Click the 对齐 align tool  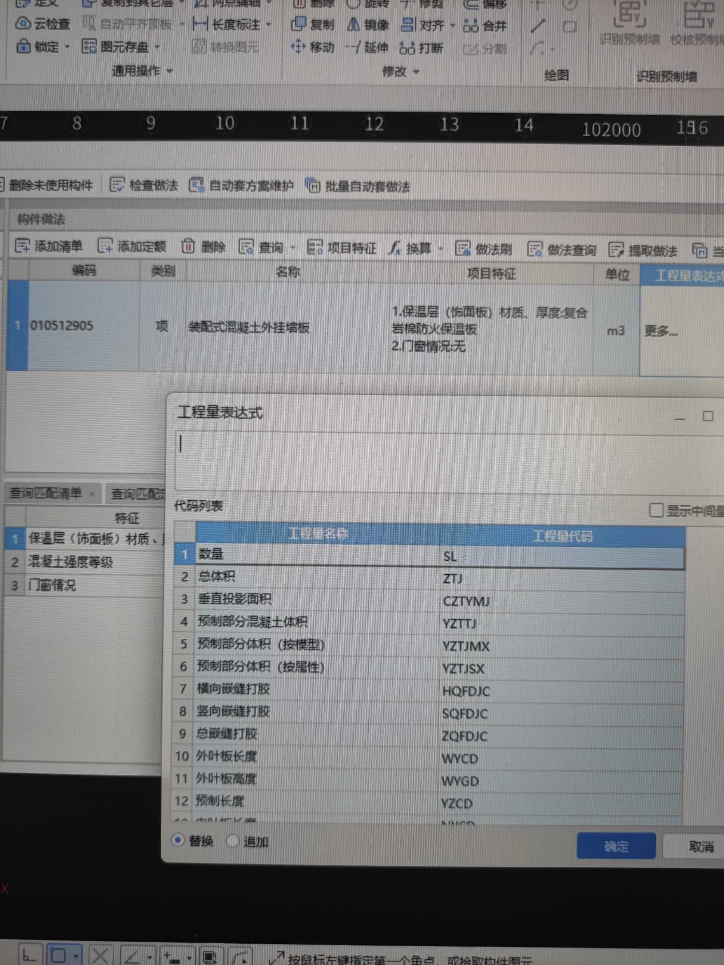pos(423,25)
